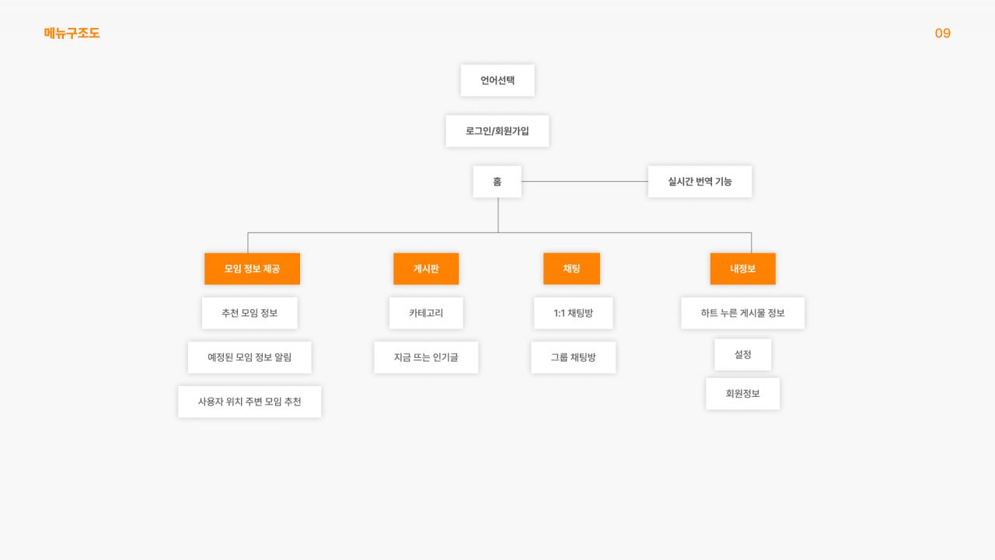Viewport: 995px width, 560px height.
Task: Click the 설정 box
Action: 742,354
